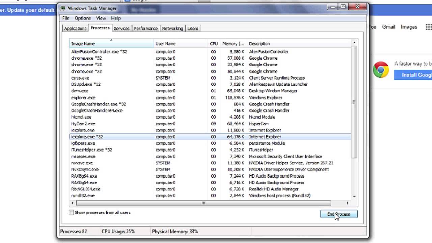
Task: Select the highlighted iexplore.exe *32 process
Action: point(210,137)
